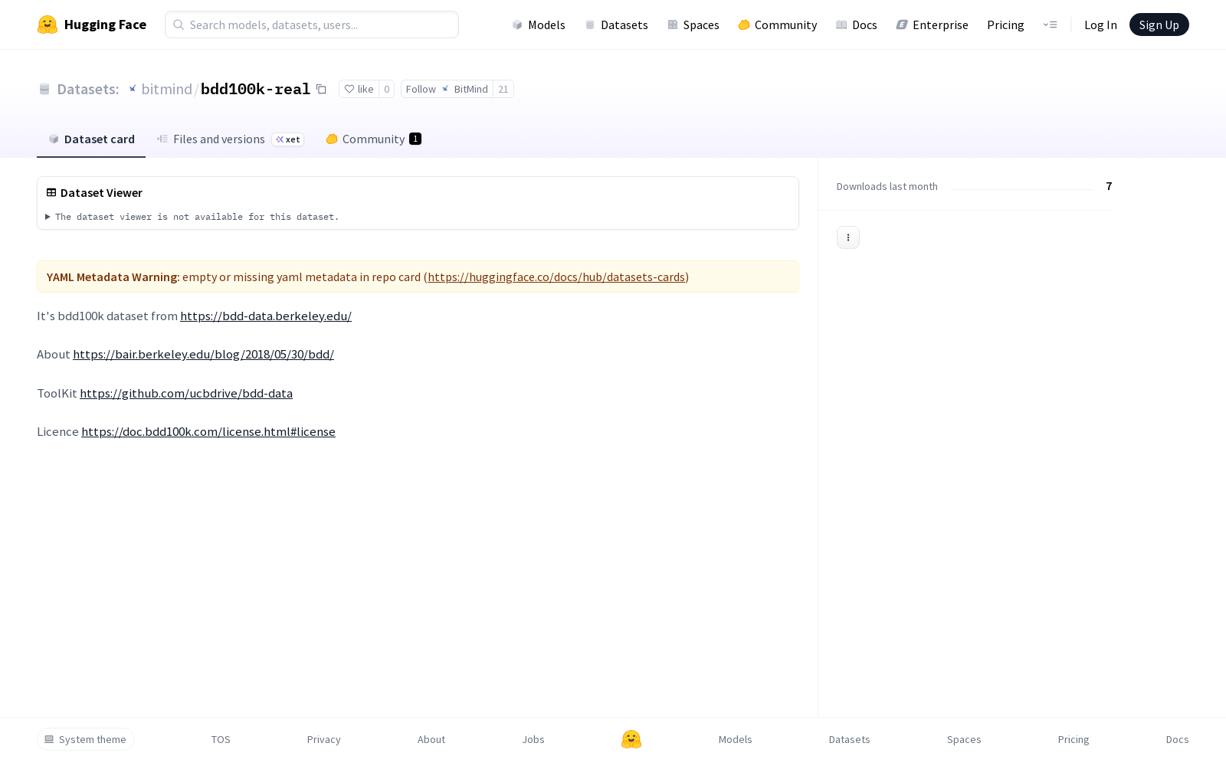Open Docs in the top navigation
The image size is (1226, 766).
pos(856,25)
